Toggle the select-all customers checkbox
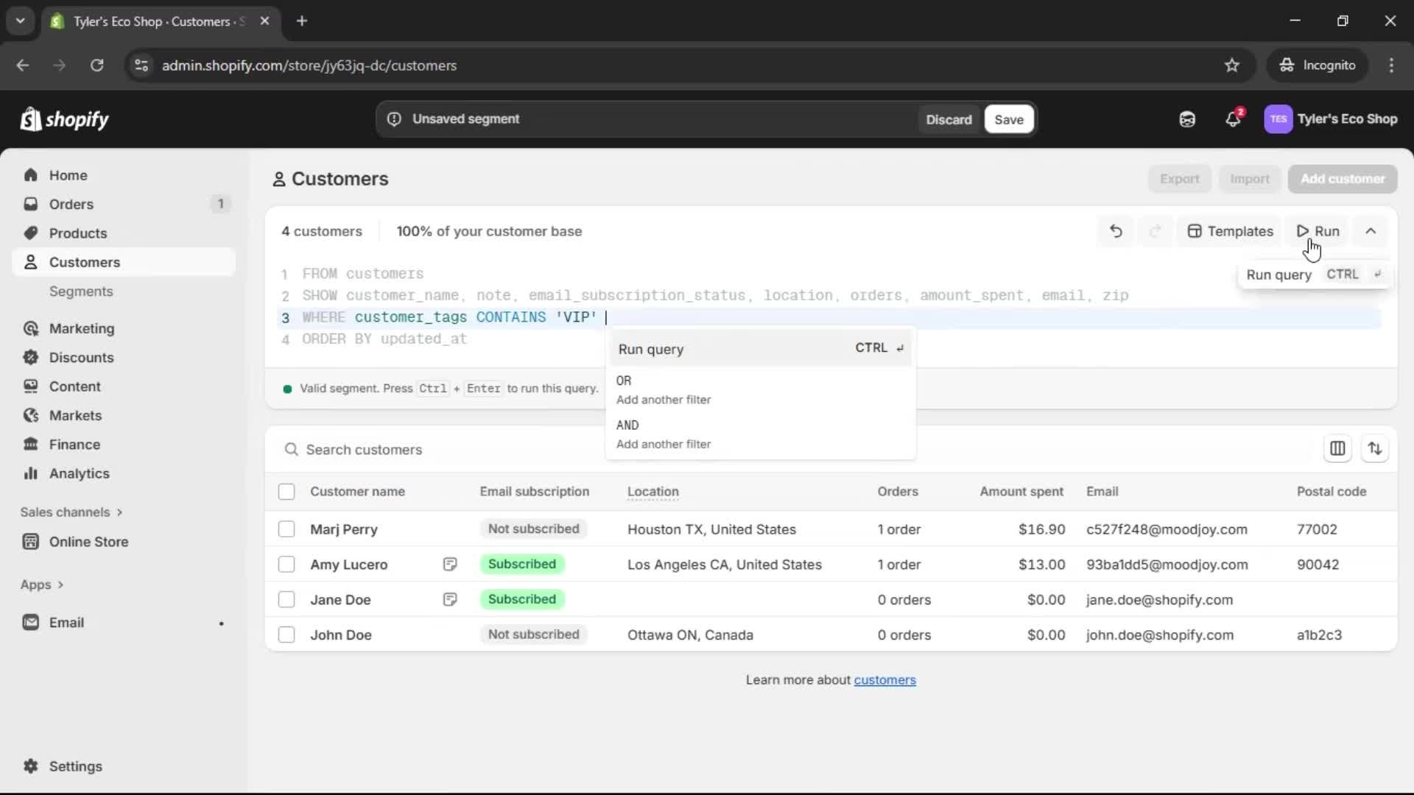The image size is (1414, 795). tap(286, 492)
